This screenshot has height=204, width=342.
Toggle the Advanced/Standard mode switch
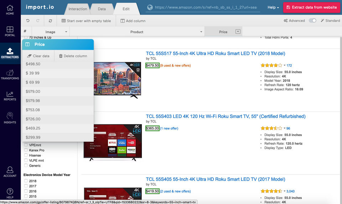[x=312, y=21]
